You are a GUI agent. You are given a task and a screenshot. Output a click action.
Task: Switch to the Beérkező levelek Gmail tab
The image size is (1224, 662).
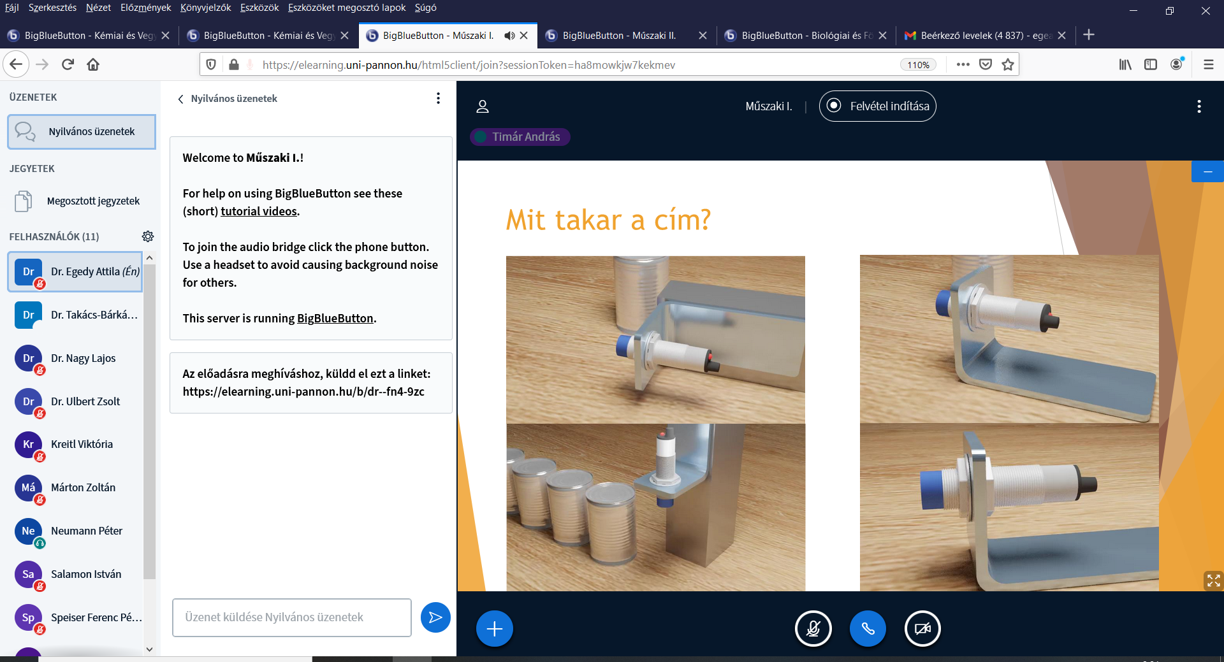tap(979, 36)
